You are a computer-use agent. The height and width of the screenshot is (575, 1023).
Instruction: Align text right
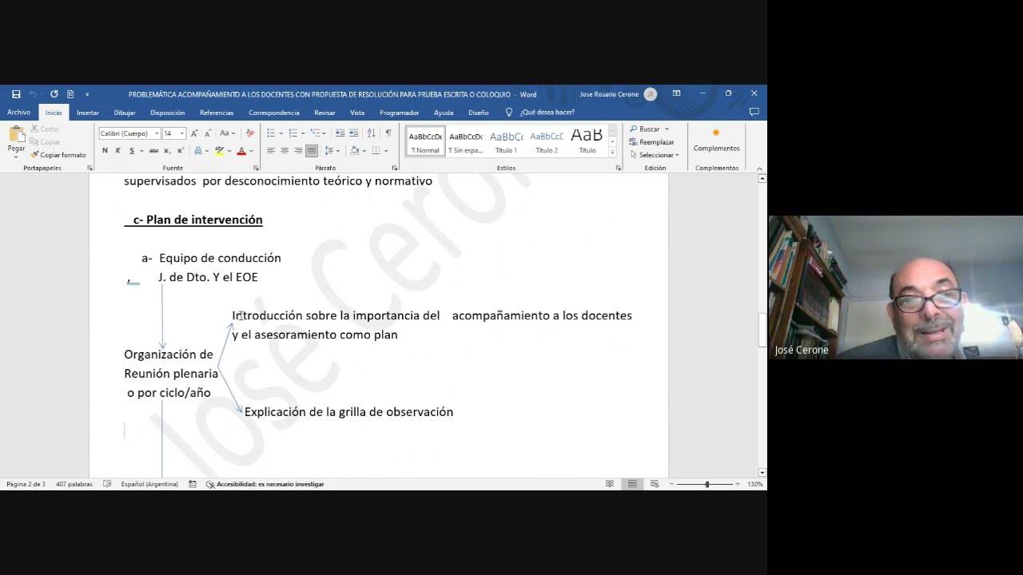click(x=298, y=151)
